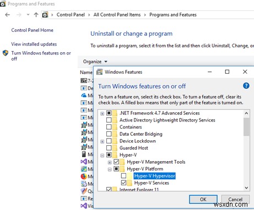Click the Name column header

(86, 73)
